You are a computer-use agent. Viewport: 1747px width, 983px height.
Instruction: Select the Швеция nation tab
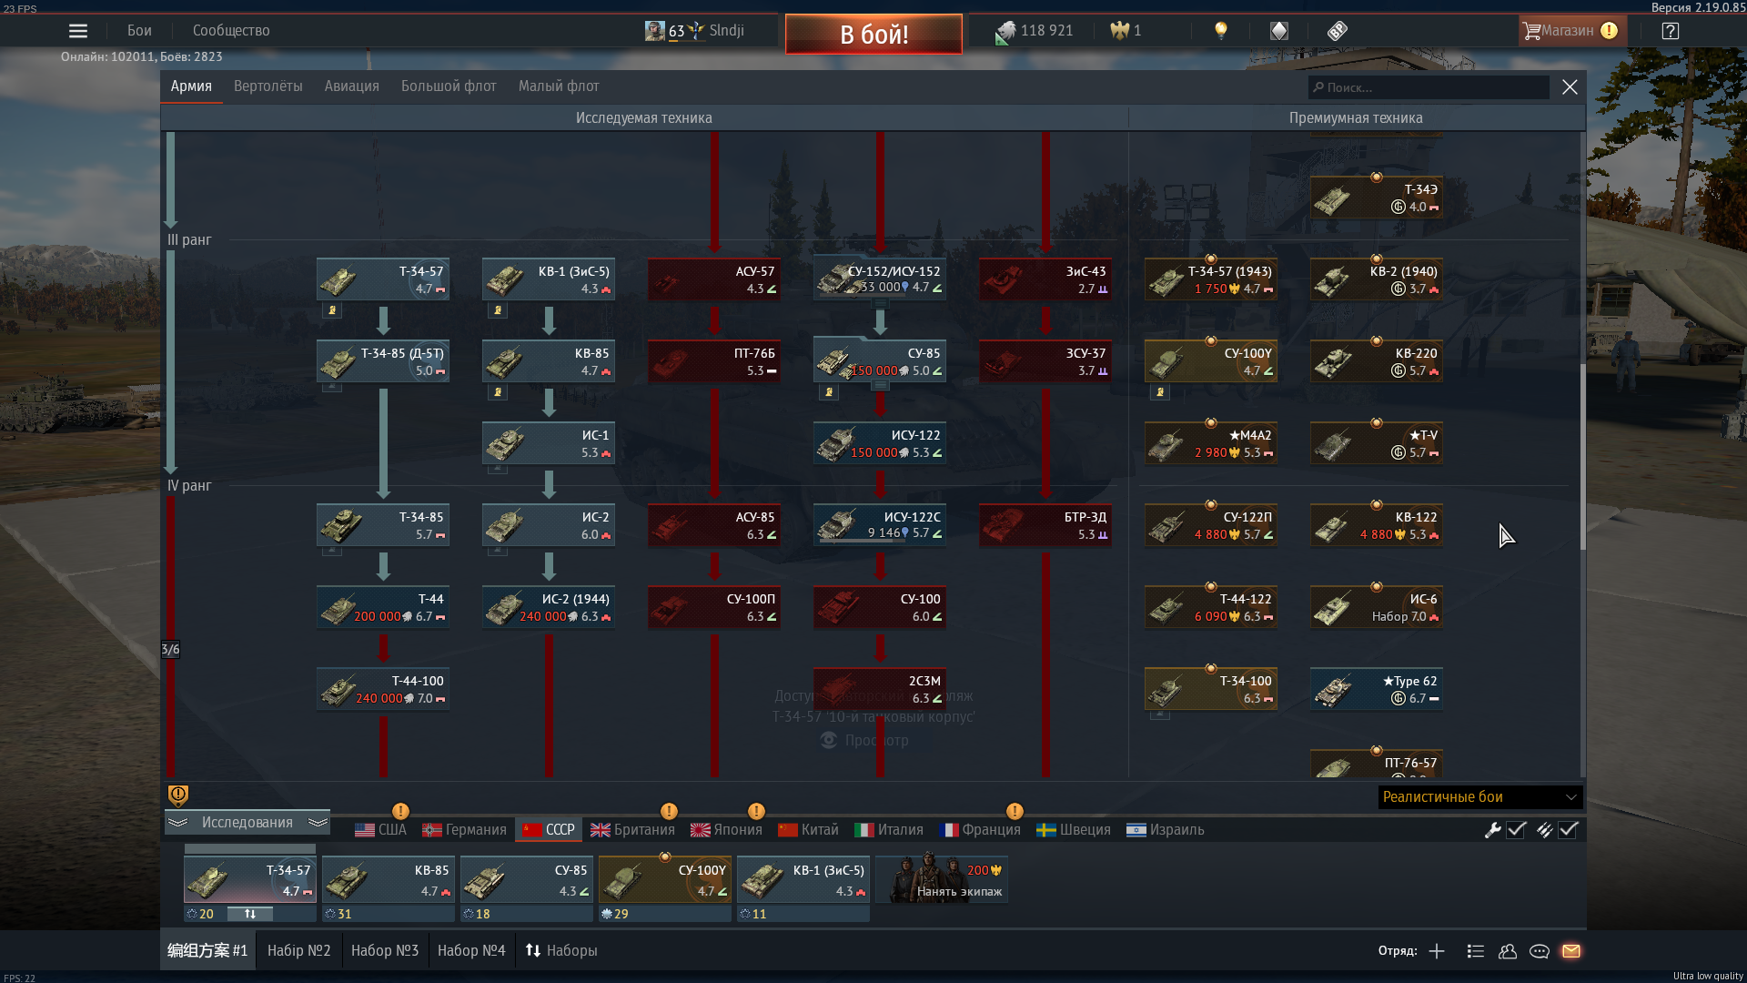tap(1074, 830)
